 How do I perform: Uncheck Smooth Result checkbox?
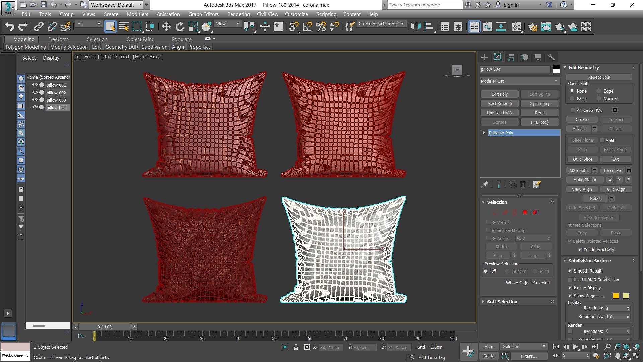570,271
